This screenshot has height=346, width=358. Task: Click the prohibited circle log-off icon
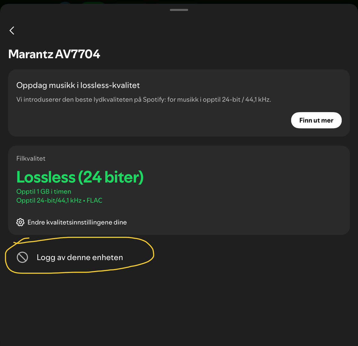(22, 257)
